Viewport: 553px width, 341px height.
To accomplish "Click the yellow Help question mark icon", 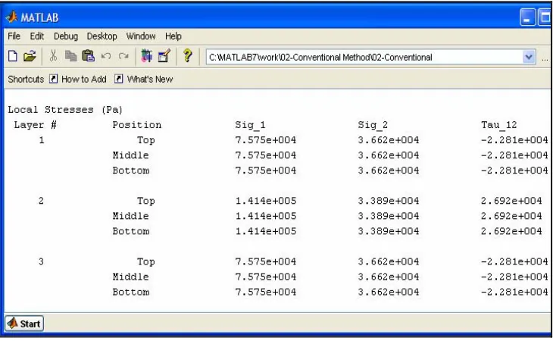I will pos(188,56).
